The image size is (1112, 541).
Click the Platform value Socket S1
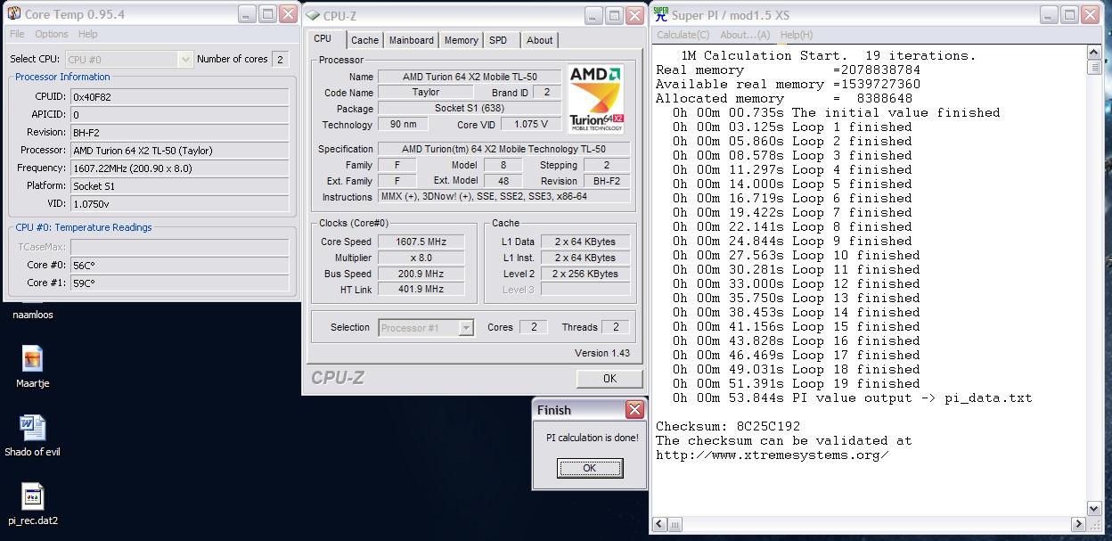coord(180,185)
